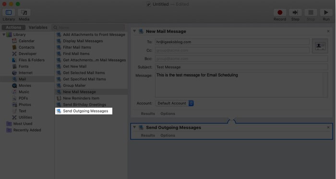The image size is (336, 179).
Task: Select Get Attachments from Mail Messages action
Action: [x=91, y=60]
